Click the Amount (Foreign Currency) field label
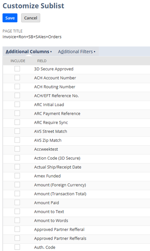The width and height of the screenshot is (150, 251). pos(60,185)
